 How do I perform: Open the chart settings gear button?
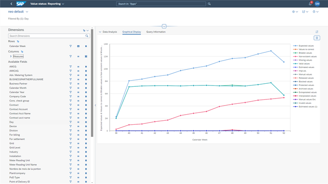(x=317, y=38)
